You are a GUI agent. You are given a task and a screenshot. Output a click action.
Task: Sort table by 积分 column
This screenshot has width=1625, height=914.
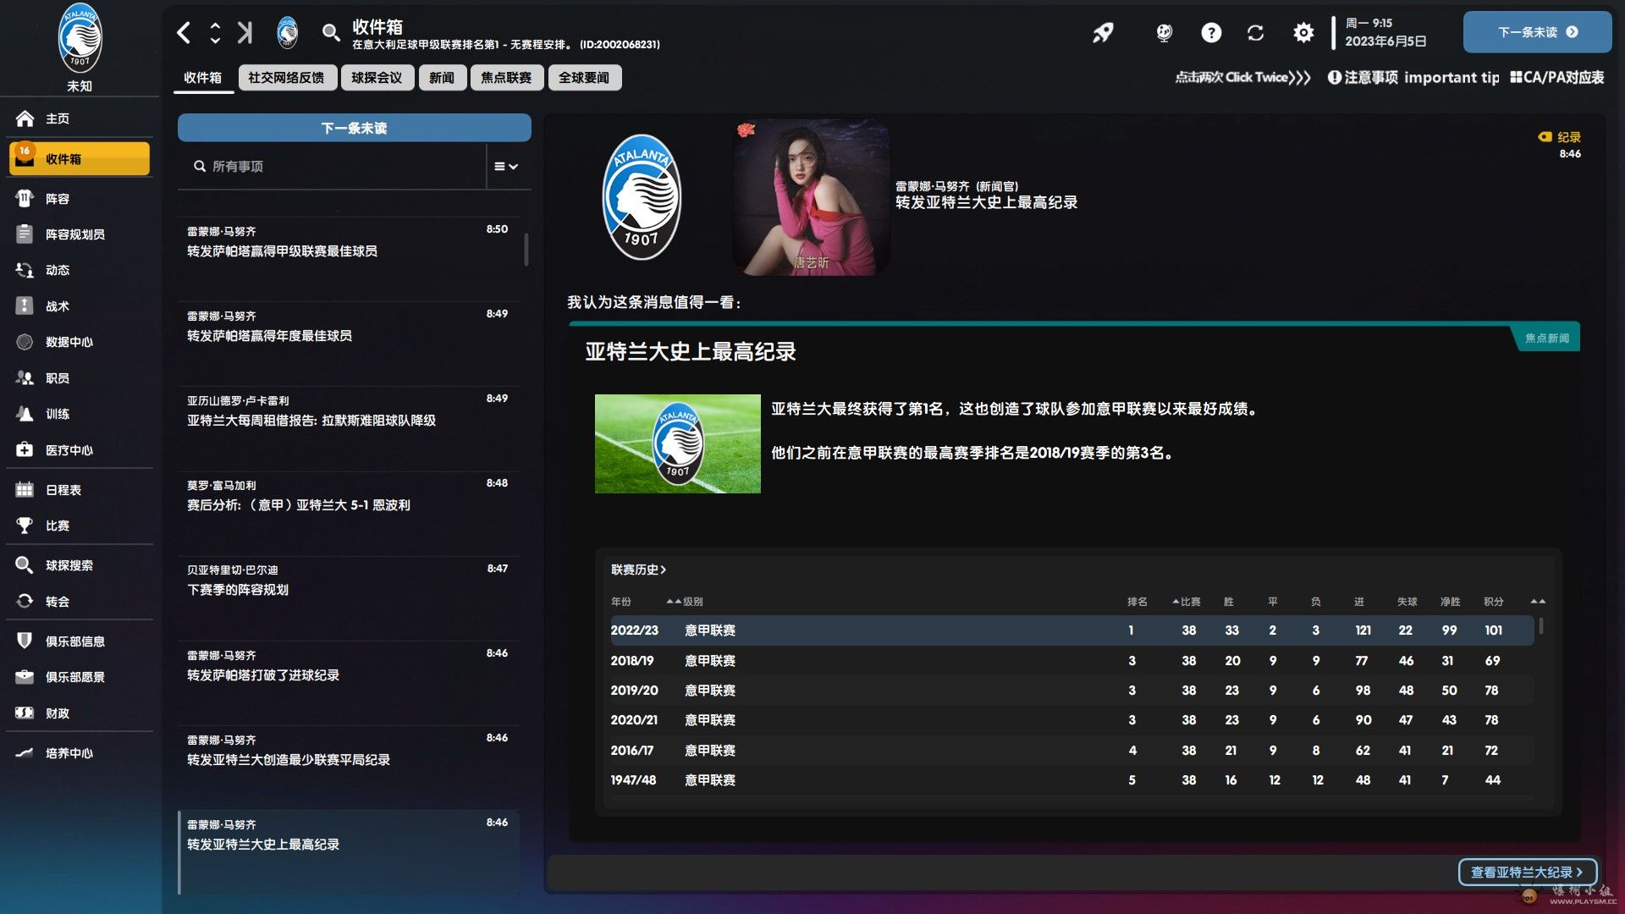(1494, 602)
